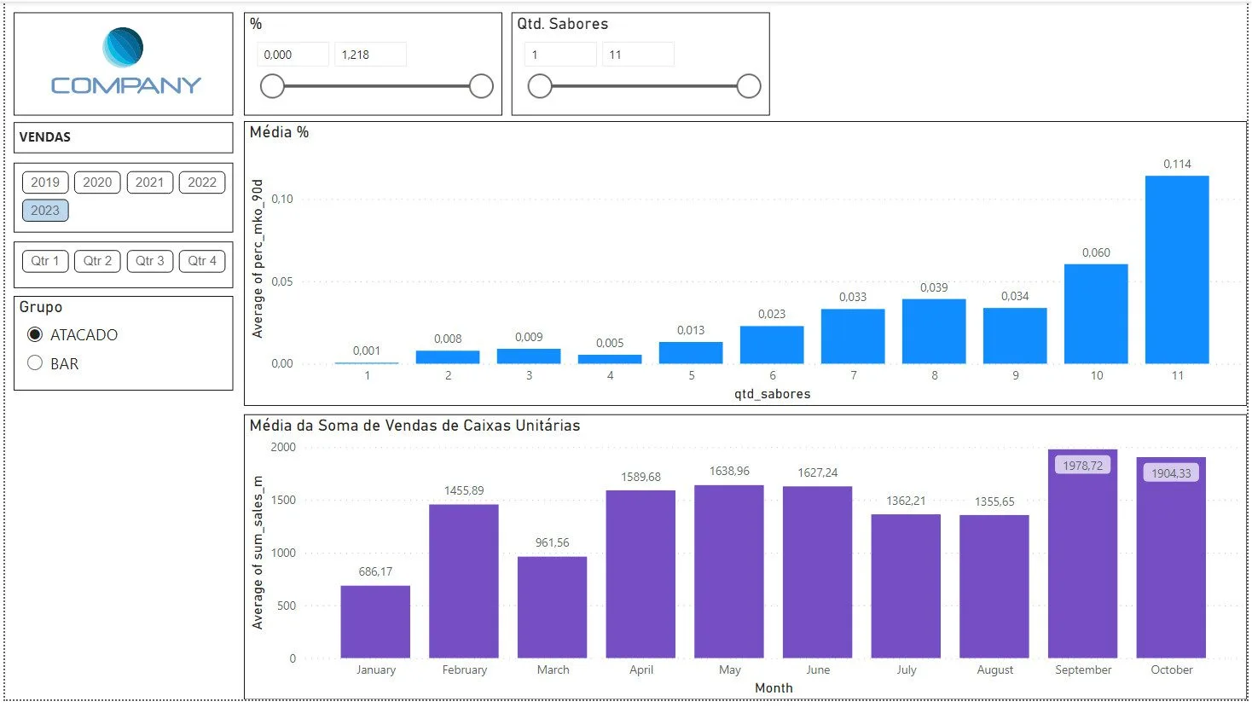Filter by year 2021
The image size is (1252, 707).
[149, 183]
